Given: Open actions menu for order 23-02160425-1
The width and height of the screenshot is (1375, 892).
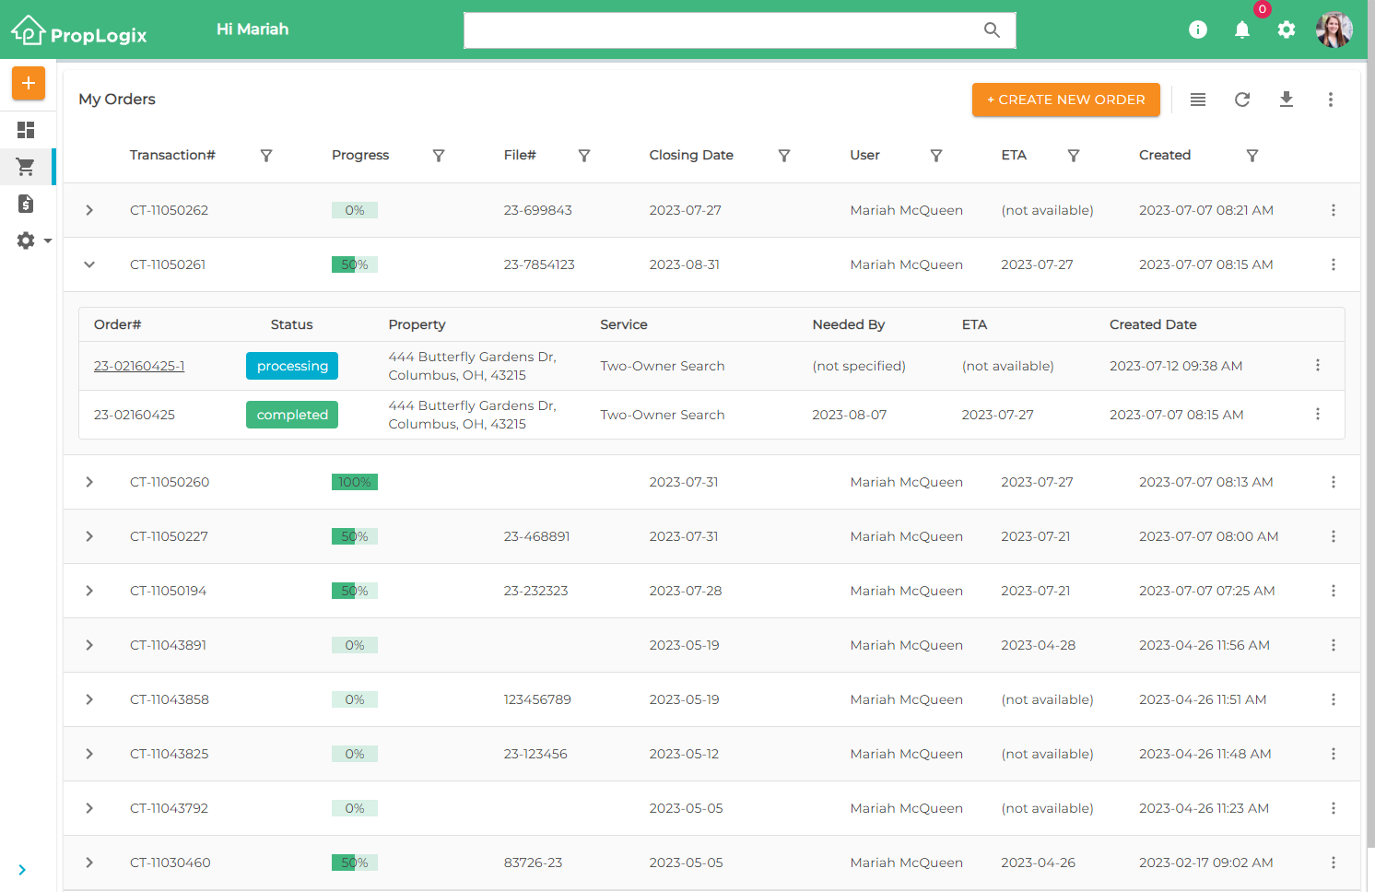Looking at the screenshot, I should (x=1318, y=365).
